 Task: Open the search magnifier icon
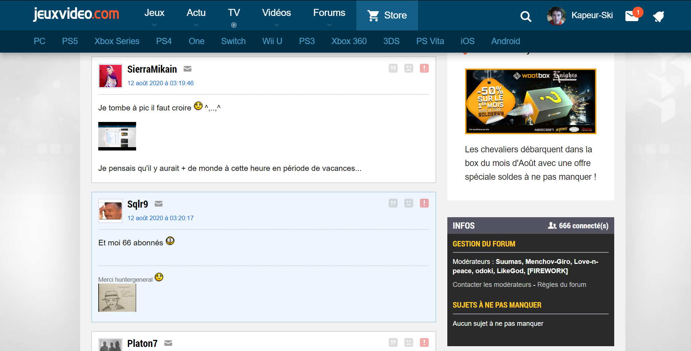click(526, 16)
